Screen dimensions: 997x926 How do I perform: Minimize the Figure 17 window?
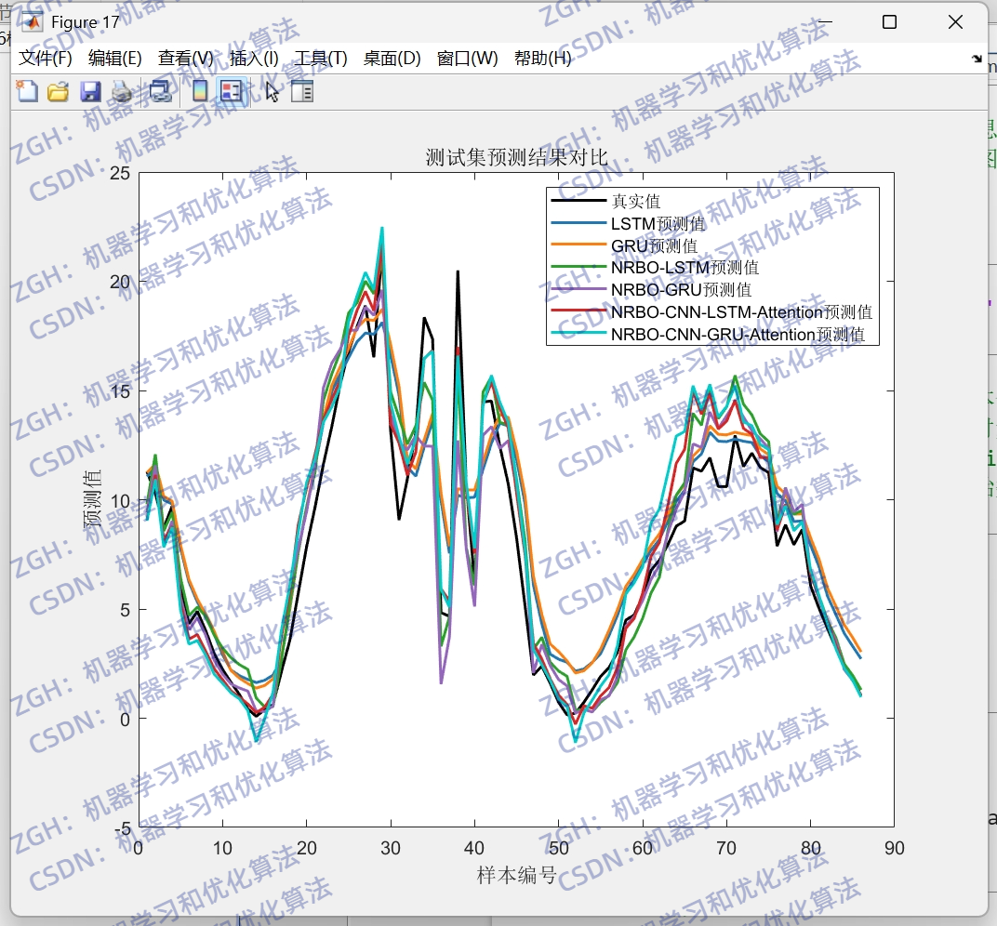pyautogui.click(x=825, y=22)
